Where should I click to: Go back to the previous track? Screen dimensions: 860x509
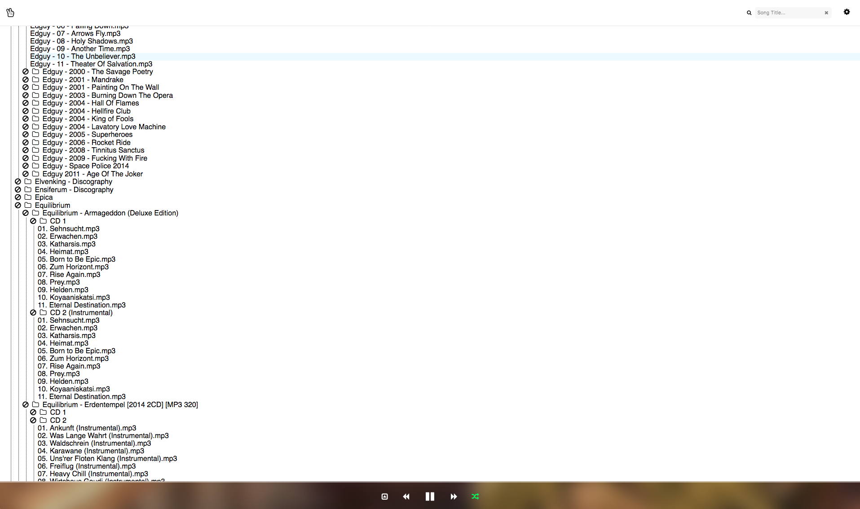click(x=406, y=496)
